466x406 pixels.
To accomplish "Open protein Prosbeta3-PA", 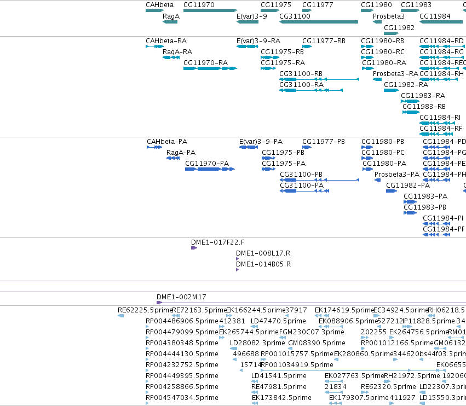I will [397, 175].
